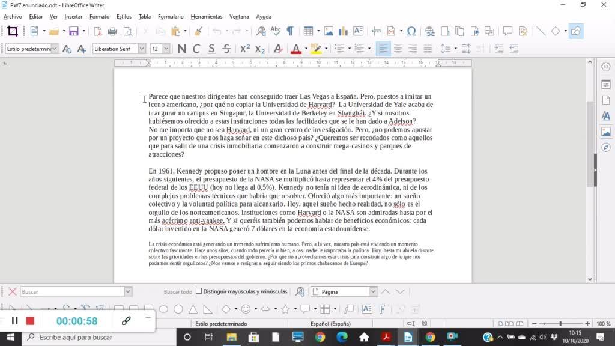Open paragraph style dropdown
Viewport: 615px width, 346px height.
tap(55, 49)
